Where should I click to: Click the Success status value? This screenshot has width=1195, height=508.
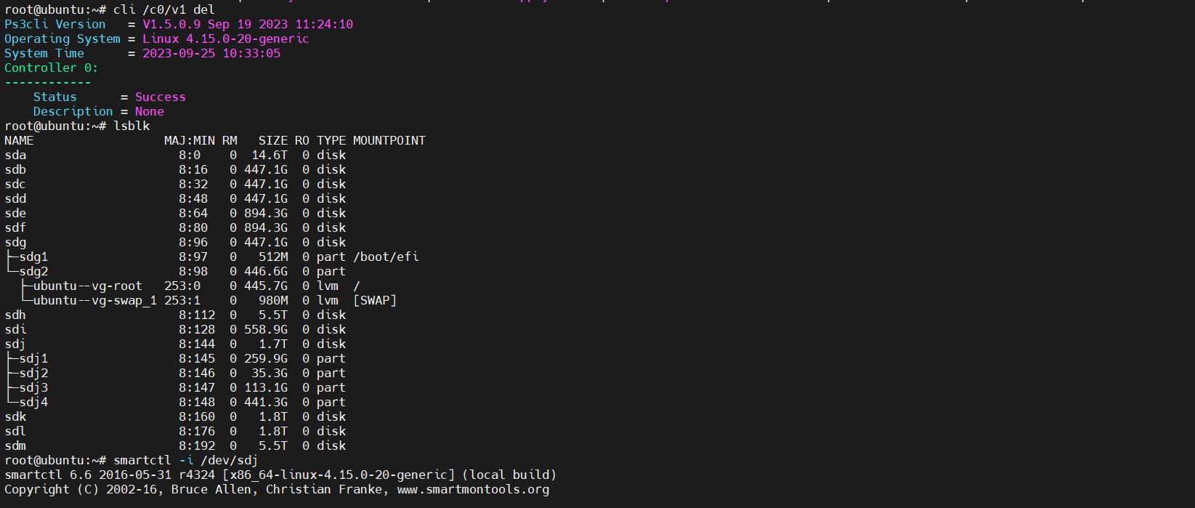click(x=161, y=97)
